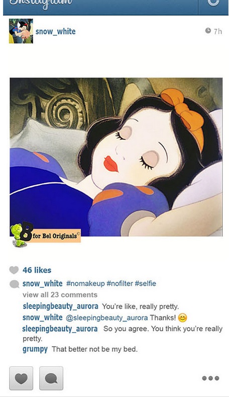This screenshot has height=397, width=229.
Task: Tap the comment speech bubble button
Action: click(x=51, y=378)
